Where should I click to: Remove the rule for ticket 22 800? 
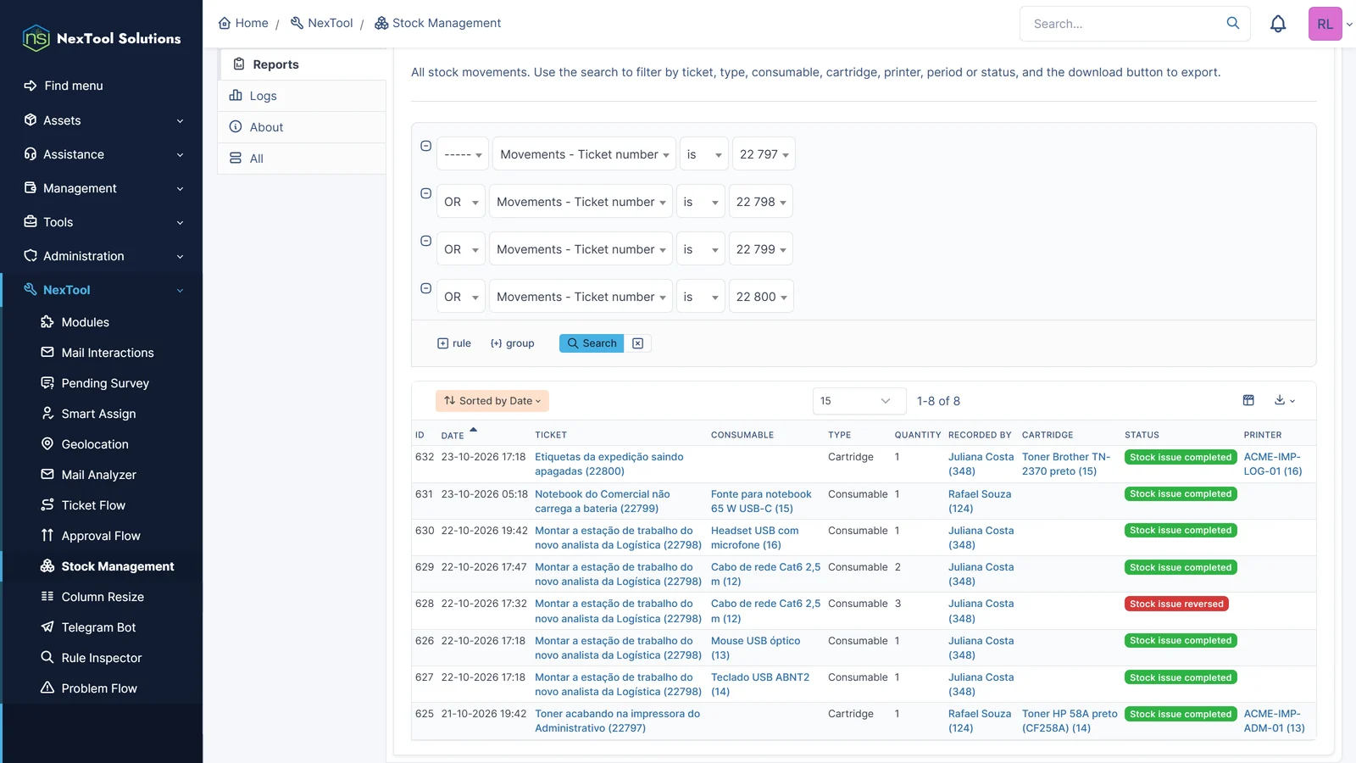(426, 288)
